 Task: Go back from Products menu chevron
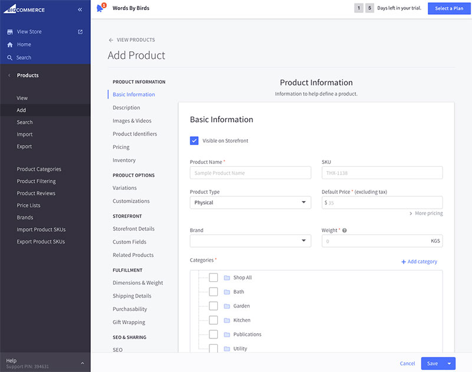pos(9,75)
